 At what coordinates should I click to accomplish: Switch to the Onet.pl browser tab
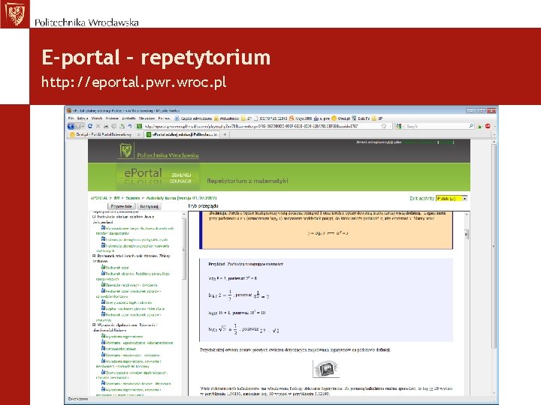pos(105,135)
